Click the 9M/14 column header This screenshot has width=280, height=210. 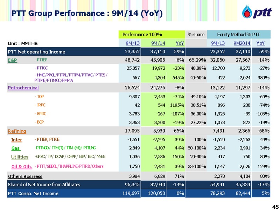158,43
